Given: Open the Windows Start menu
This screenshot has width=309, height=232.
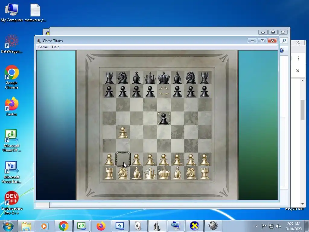Looking at the screenshot, I should [x=8, y=226].
